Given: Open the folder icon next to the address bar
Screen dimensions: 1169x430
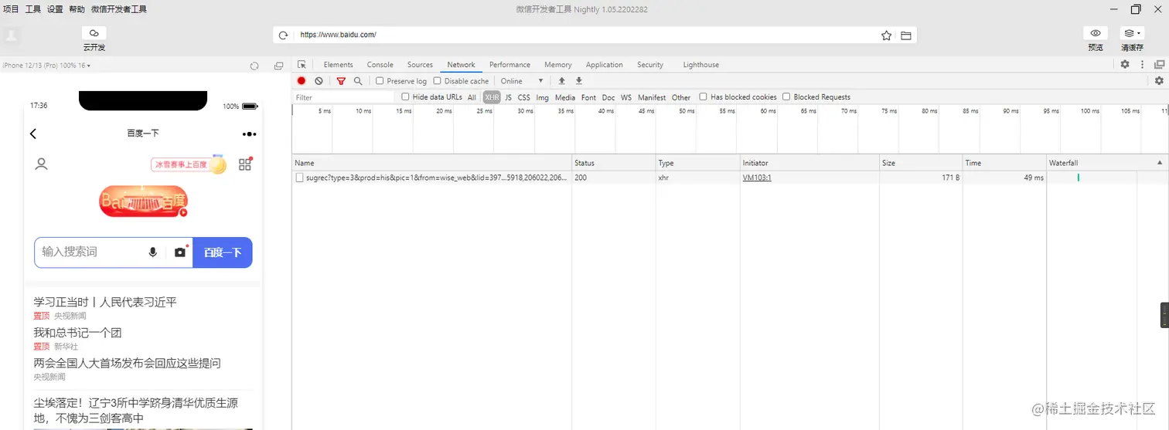Looking at the screenshot, I should point(906,36).
